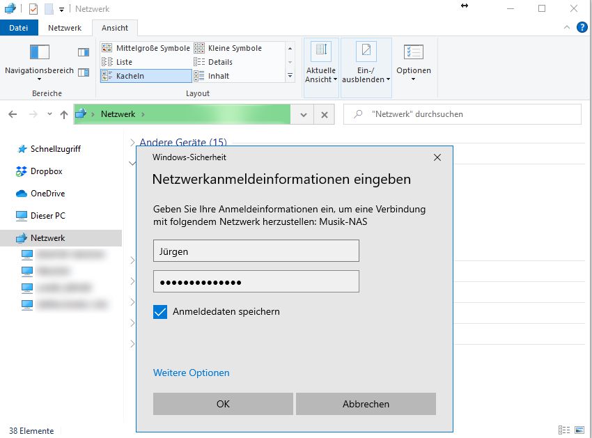This screenshot has height=438, width=592.
Task: Expand the address bar chevron after Netzwerk
Action: click(x=143, y=114)
